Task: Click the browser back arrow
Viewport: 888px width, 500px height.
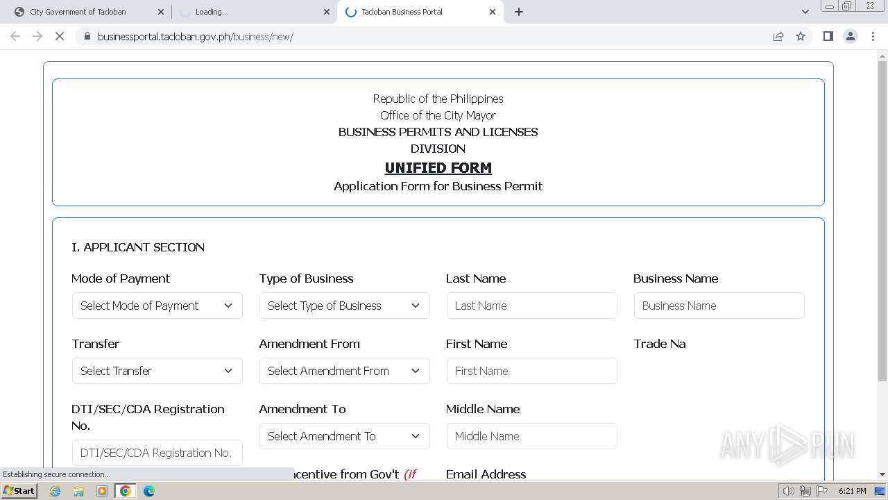Action: [15, 36]
